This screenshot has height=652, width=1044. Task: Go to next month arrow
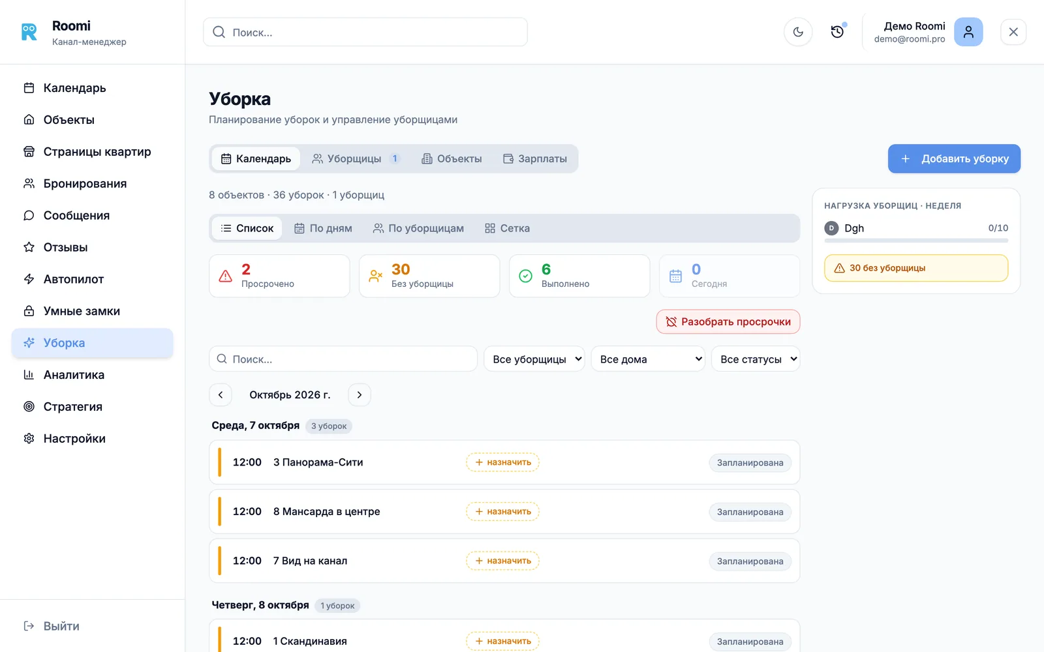coord(360,394)
